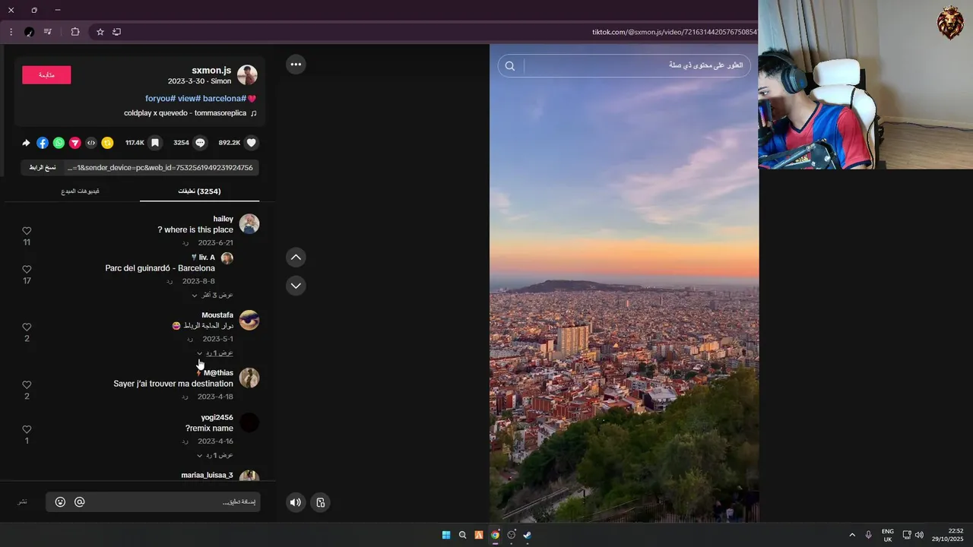The height and width of the screenshot is (547, 973).
Task: Click the post comment button
Action: [23, 502]
